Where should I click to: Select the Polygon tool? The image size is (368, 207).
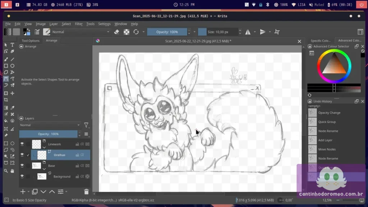6,72
